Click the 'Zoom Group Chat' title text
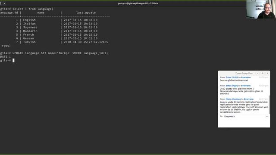This screenshot has height=155, width=276. [x=244, y=73]
